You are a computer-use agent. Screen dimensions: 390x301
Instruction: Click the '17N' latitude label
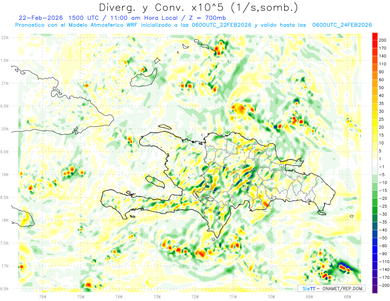(5, 266)
